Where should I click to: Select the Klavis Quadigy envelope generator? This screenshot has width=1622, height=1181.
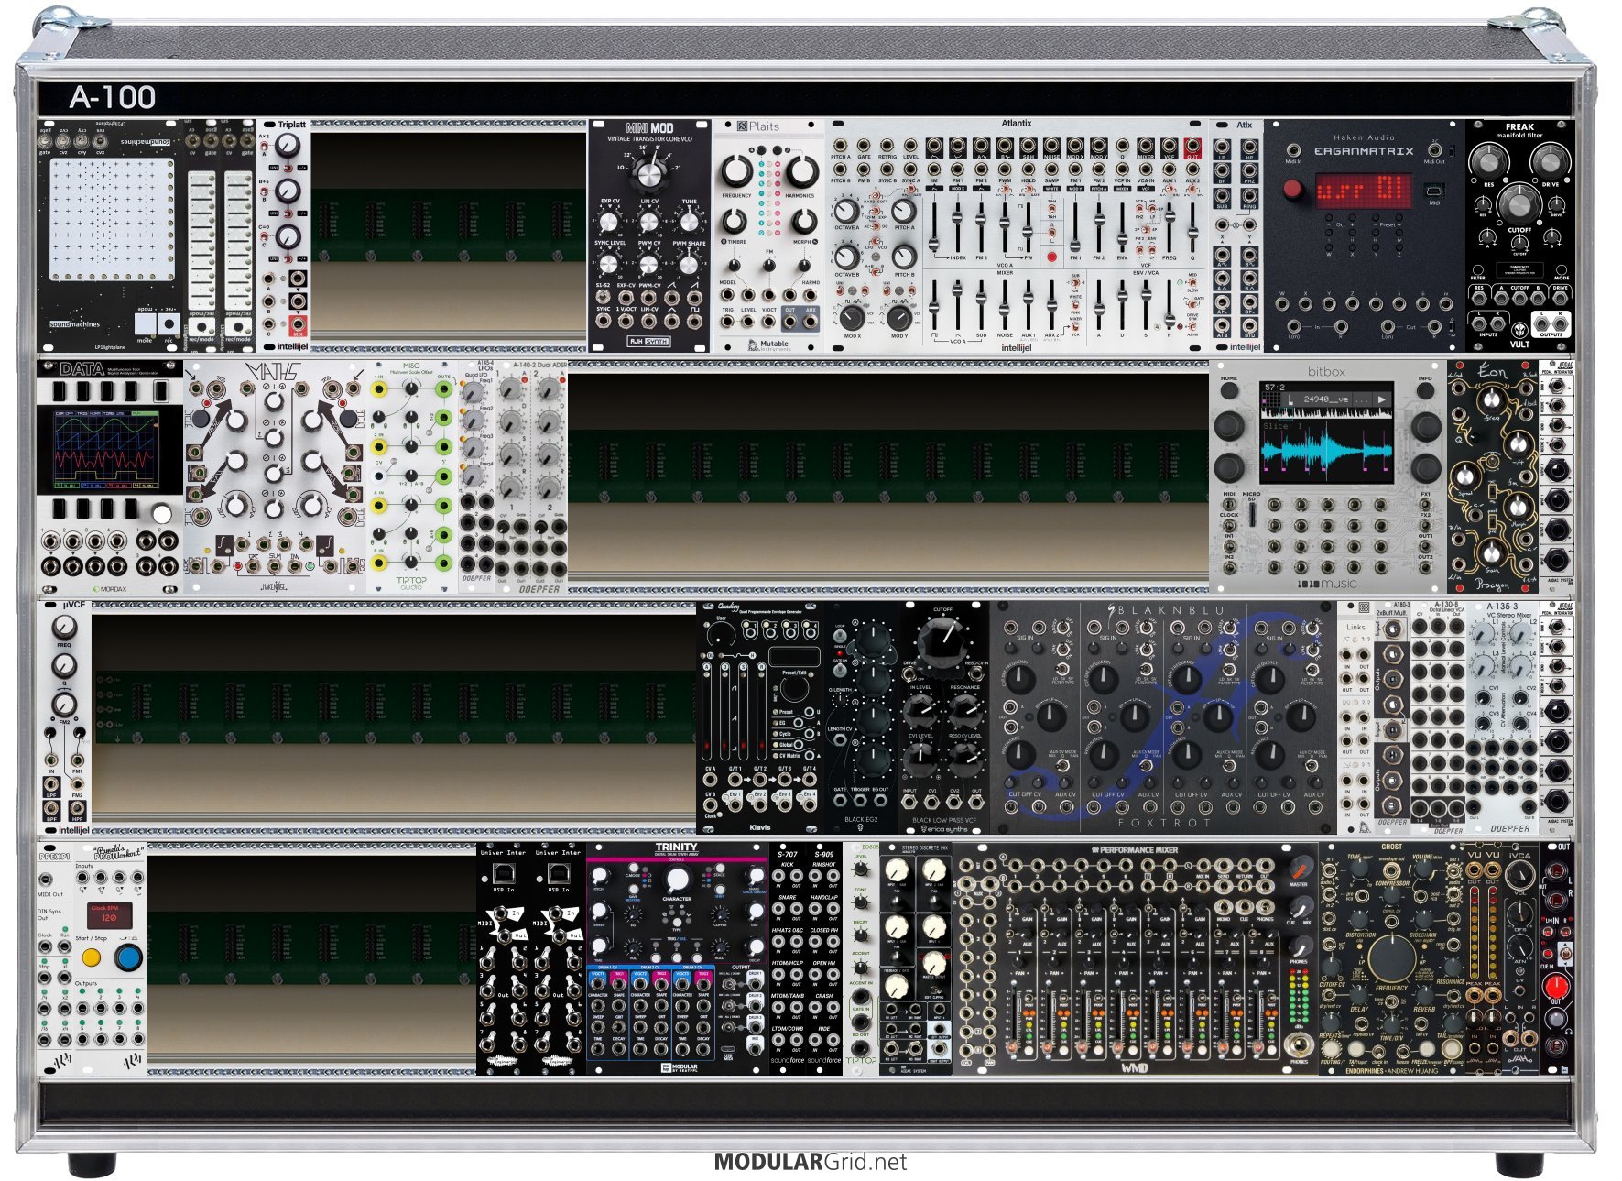coord(760,717)
